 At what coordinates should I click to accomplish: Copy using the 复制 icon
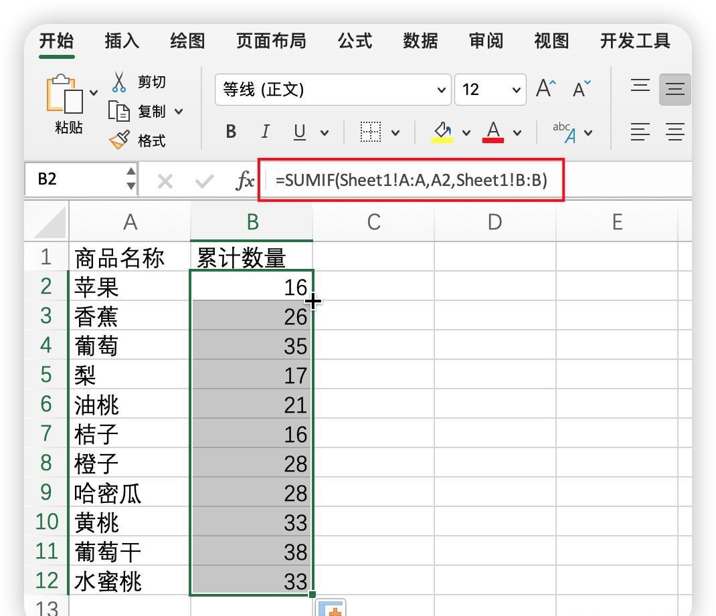[x=118, y=111]
